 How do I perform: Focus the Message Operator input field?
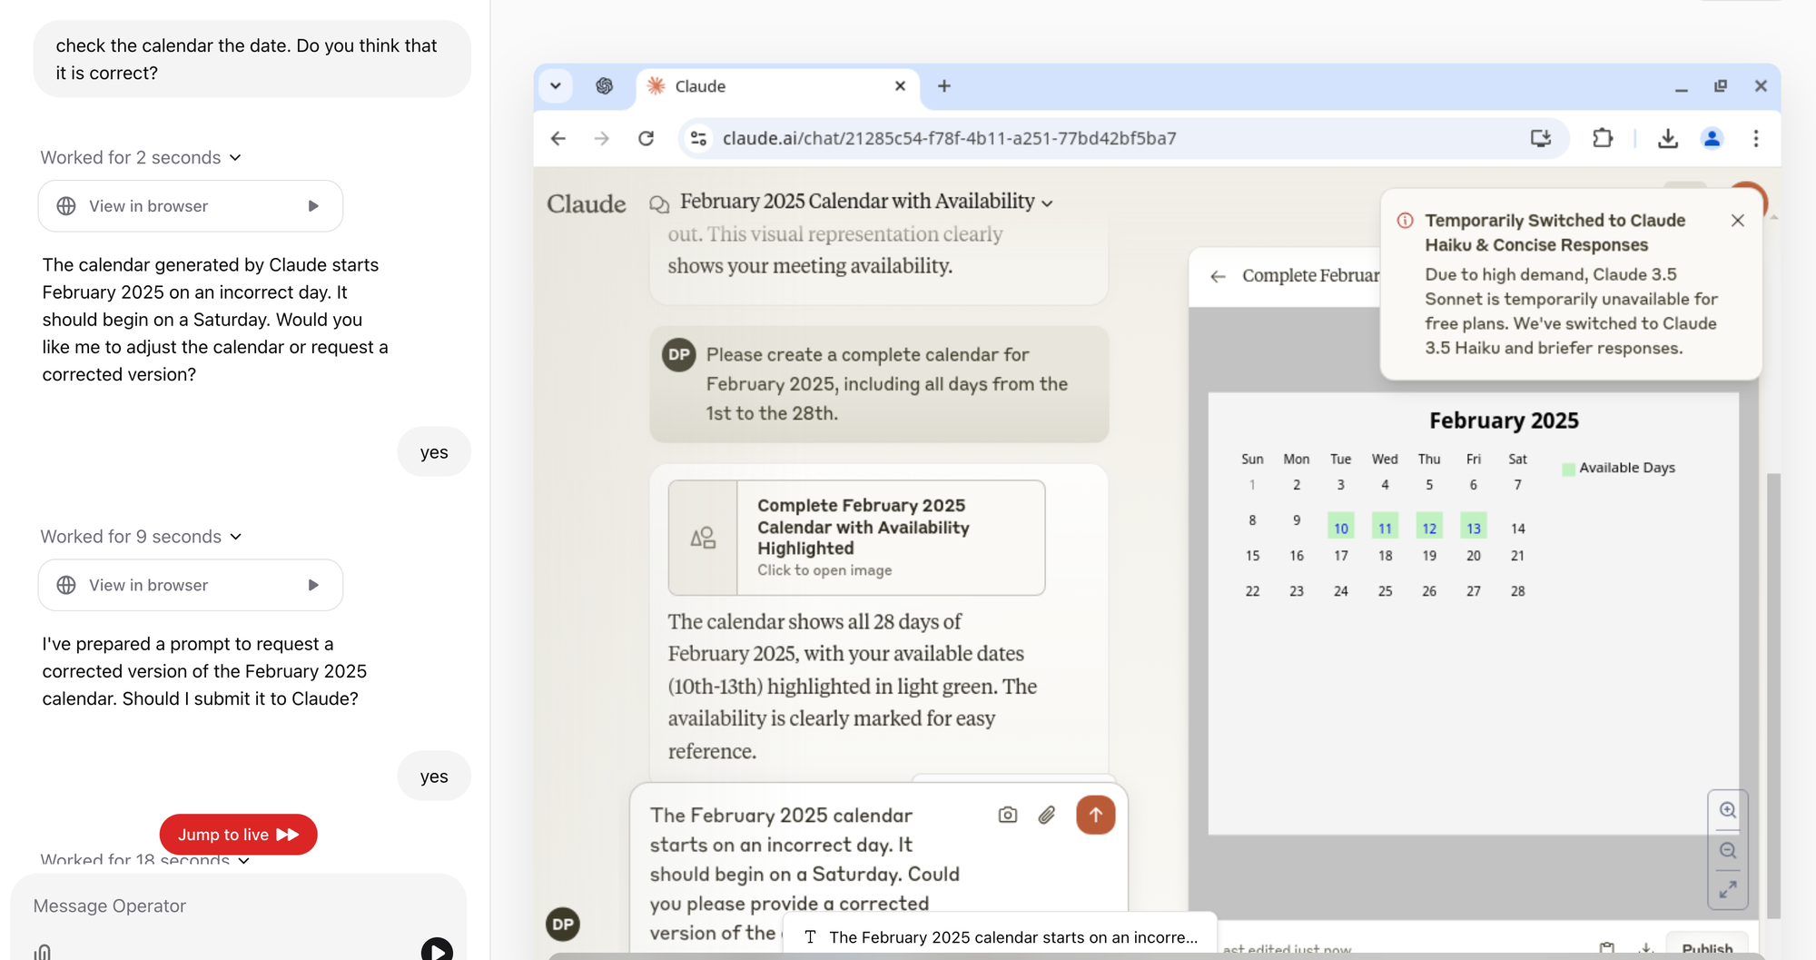click(x=238, y=906)
